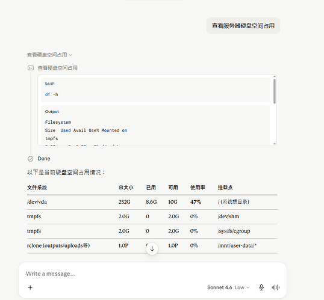Screen dimensions: 324x300
Task: Click the 使用率 column header
Action: coord(198,188)
